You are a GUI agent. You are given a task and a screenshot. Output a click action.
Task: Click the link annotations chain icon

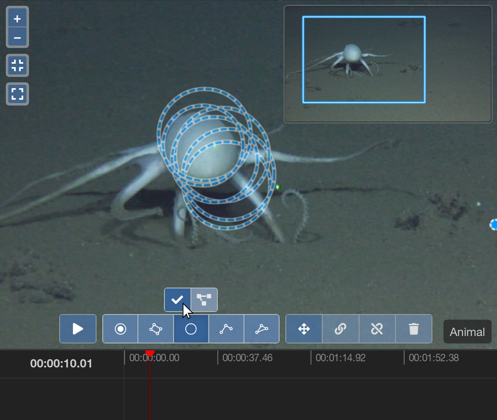pos(340,329)
